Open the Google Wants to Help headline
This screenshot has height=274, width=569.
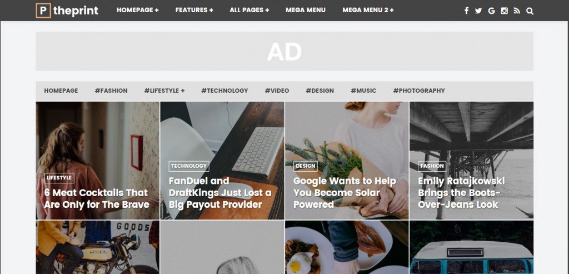click(x=345, y=193)
